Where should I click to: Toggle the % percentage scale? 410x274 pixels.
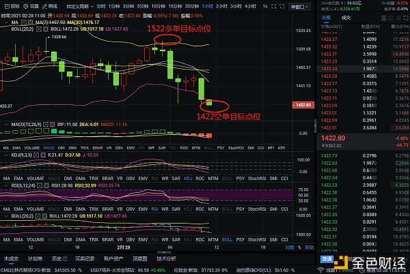[x=299, y=247]
